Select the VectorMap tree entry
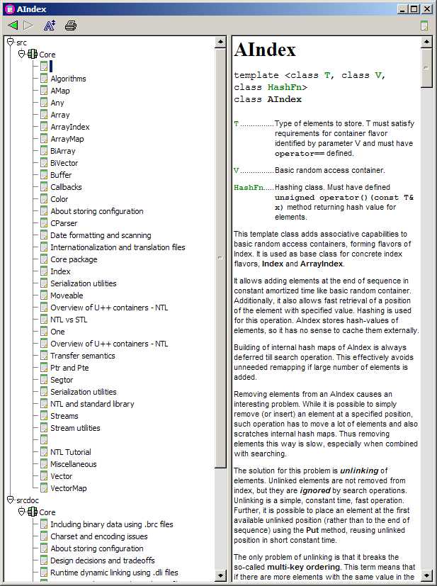437x586 pixels. click(68, 488)
